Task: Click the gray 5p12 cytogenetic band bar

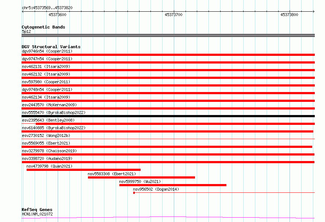Action: pos(168,35)
